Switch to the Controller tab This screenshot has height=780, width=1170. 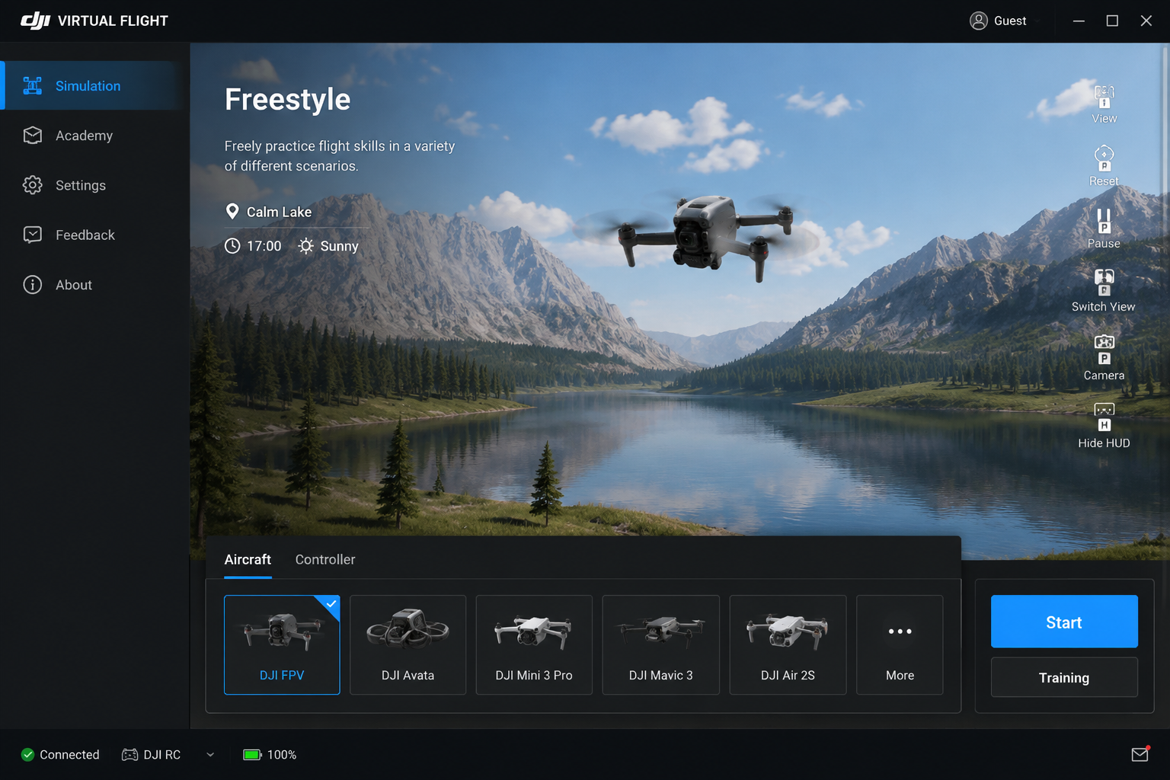click(325, 560)
